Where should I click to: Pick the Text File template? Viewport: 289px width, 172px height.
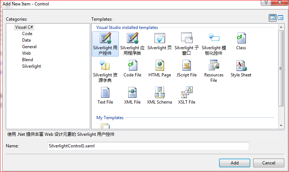point(105,96)
